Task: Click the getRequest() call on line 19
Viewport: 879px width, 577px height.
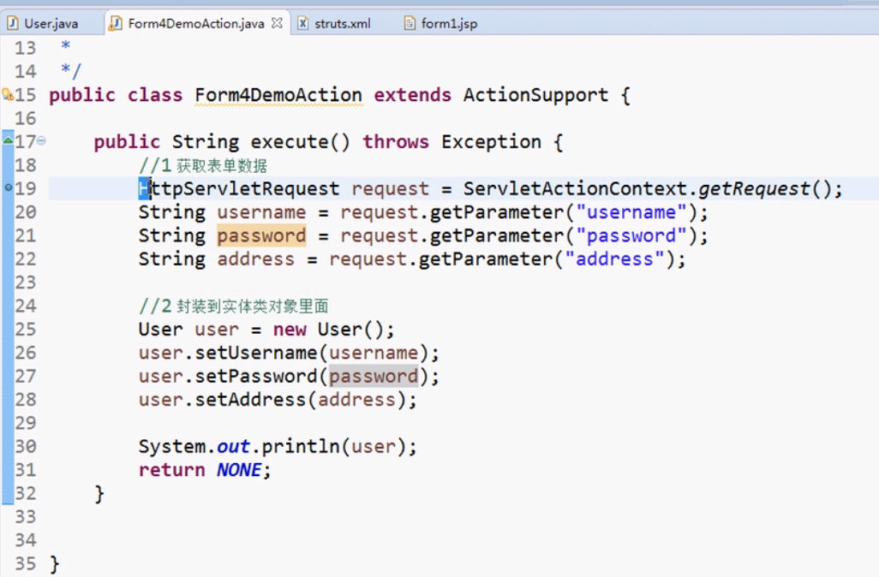Action: (x=765, y=189)
